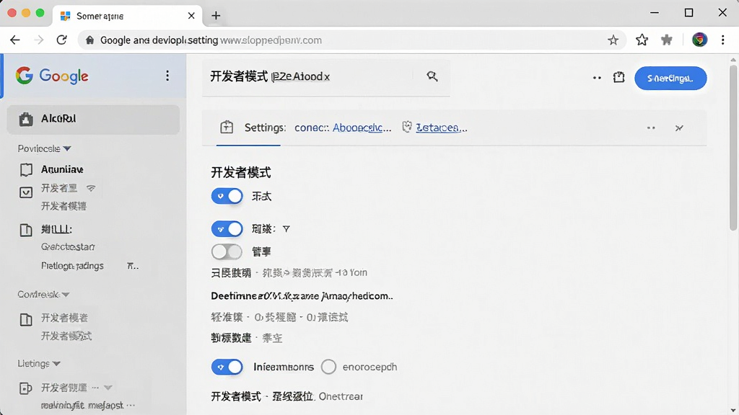The image size is (739, 415).
Task: Click the Google logo in the sidebar
Action: (52, 76)
